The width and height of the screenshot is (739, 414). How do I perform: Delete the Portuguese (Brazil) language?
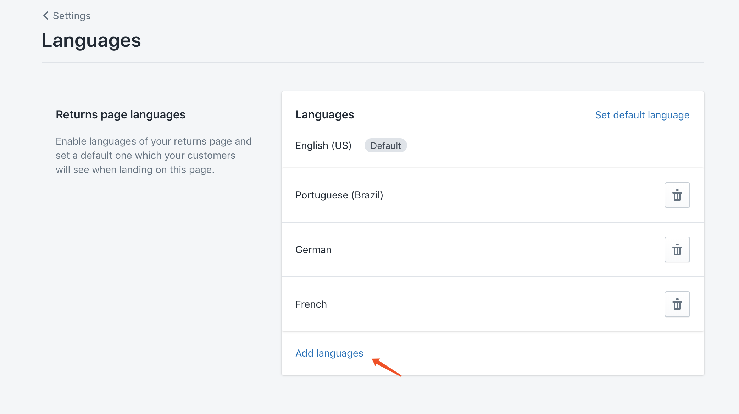click(677, 195)
